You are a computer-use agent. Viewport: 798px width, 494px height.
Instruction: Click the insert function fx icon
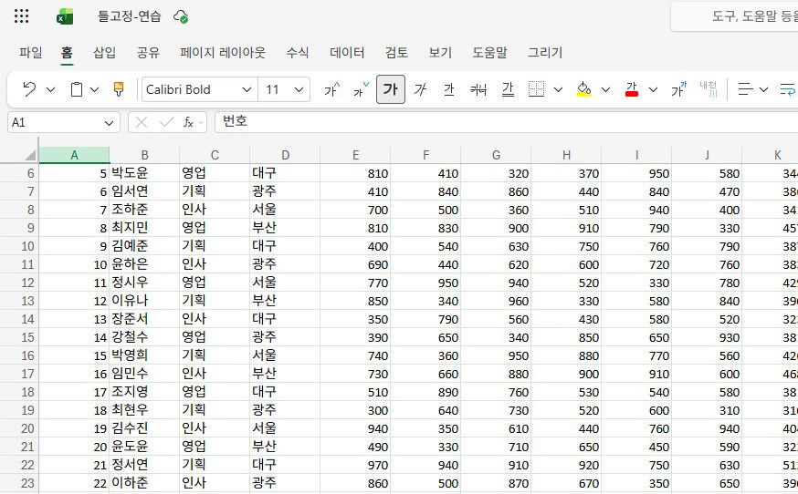[x=188, y=122]
